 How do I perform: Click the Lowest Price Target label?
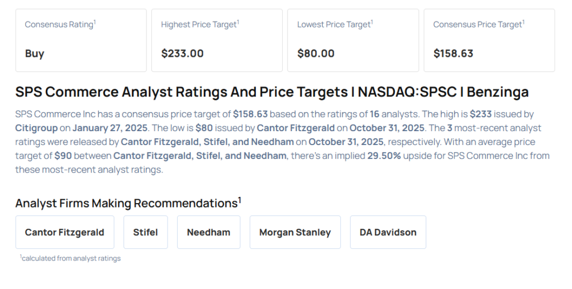(x=335, y=25)
